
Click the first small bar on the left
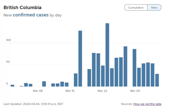(12, 85)
